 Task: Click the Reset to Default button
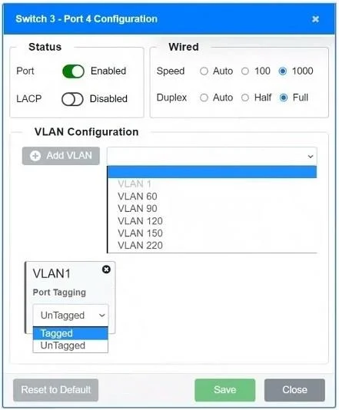(56, 390)
